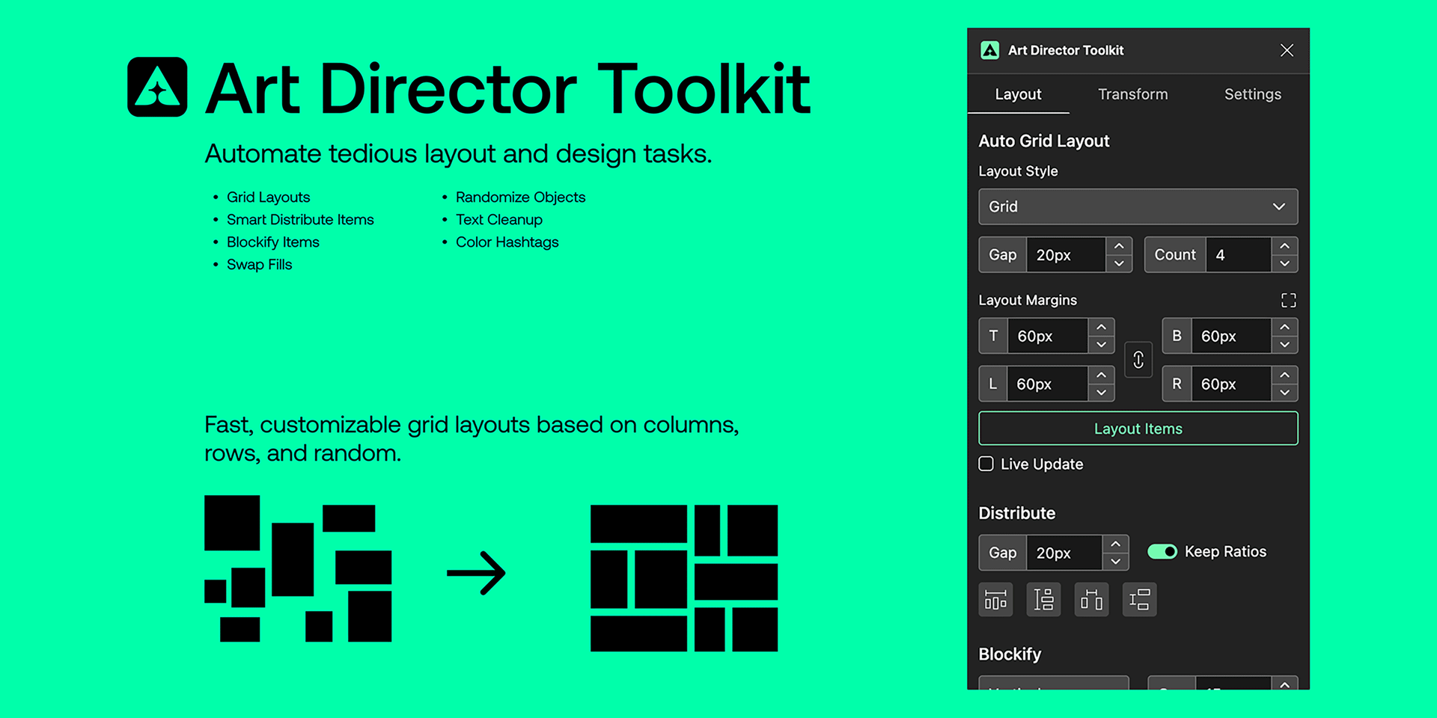The image size is (1437, 718).
Task: Switch to the Transform tab
Action: [x=1132, y=94]
